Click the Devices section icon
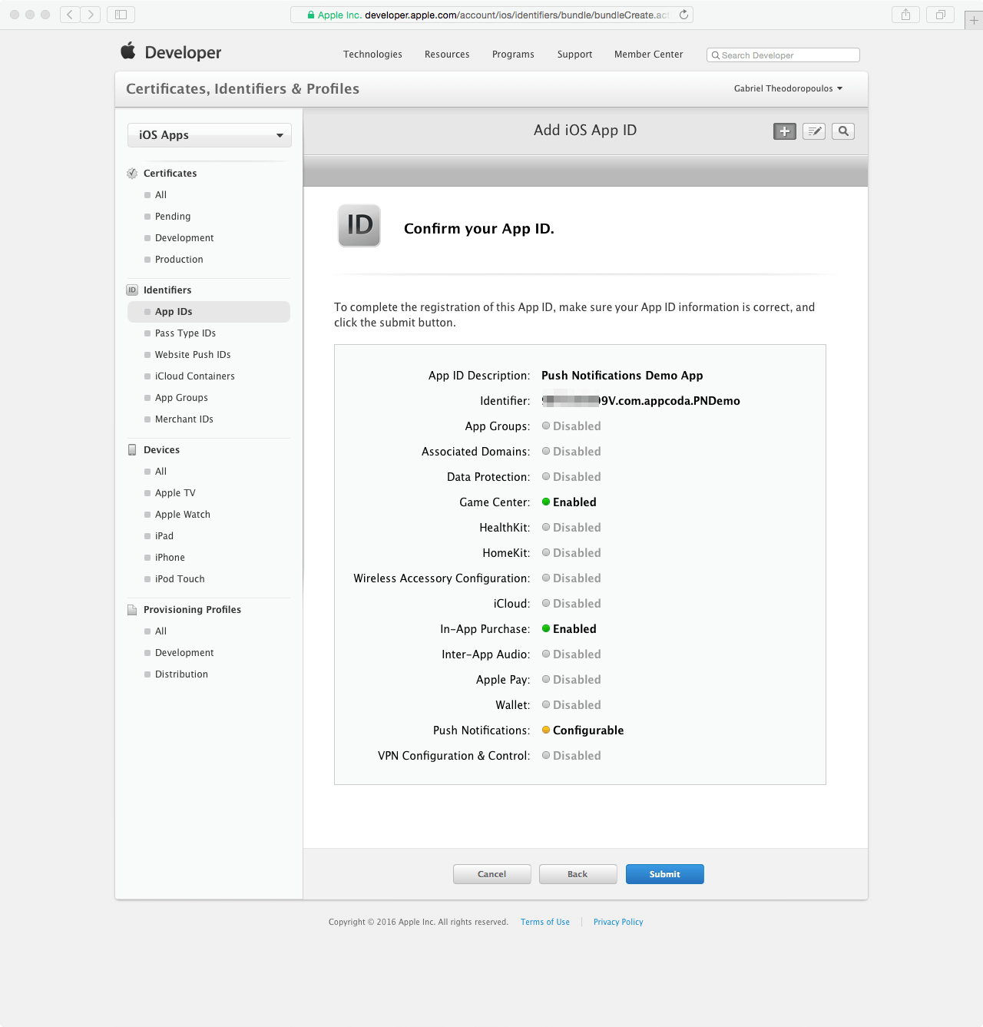The height and width of the screenshot is (1027, 983). [x=132, y=450]
